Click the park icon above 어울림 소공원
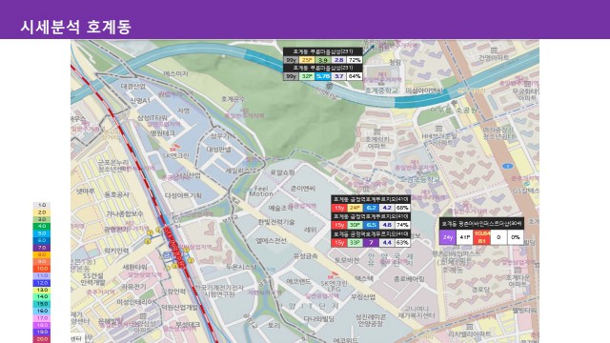Viewport: 610px width, 343px height. (454, 104)
